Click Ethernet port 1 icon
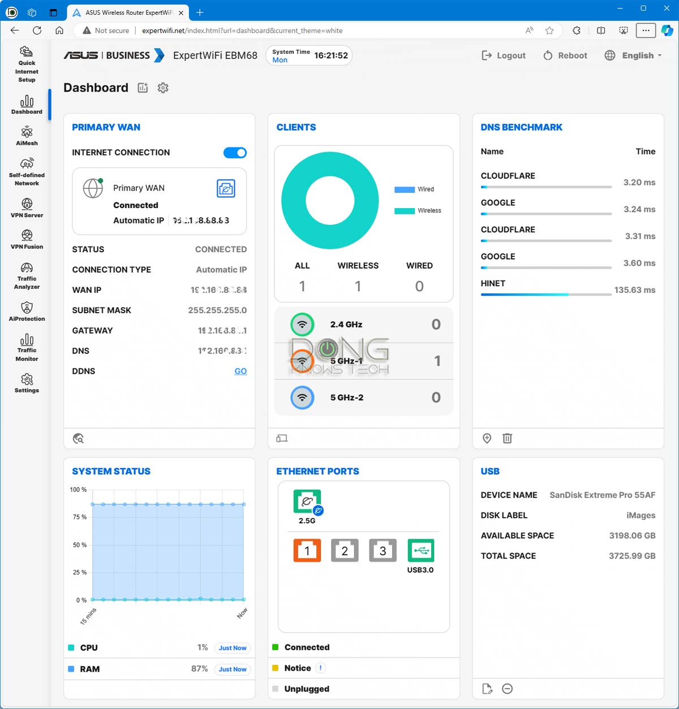Viewport: 679px width, 709px height. pos(307,550)
